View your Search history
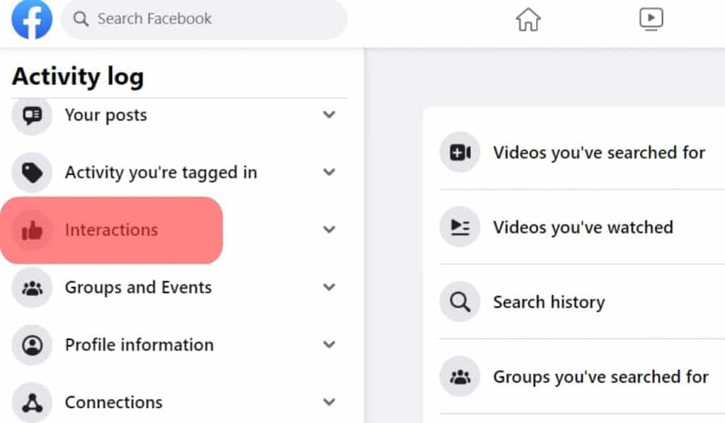The height and width of the screenshot is (423, 725). (549, 302)
